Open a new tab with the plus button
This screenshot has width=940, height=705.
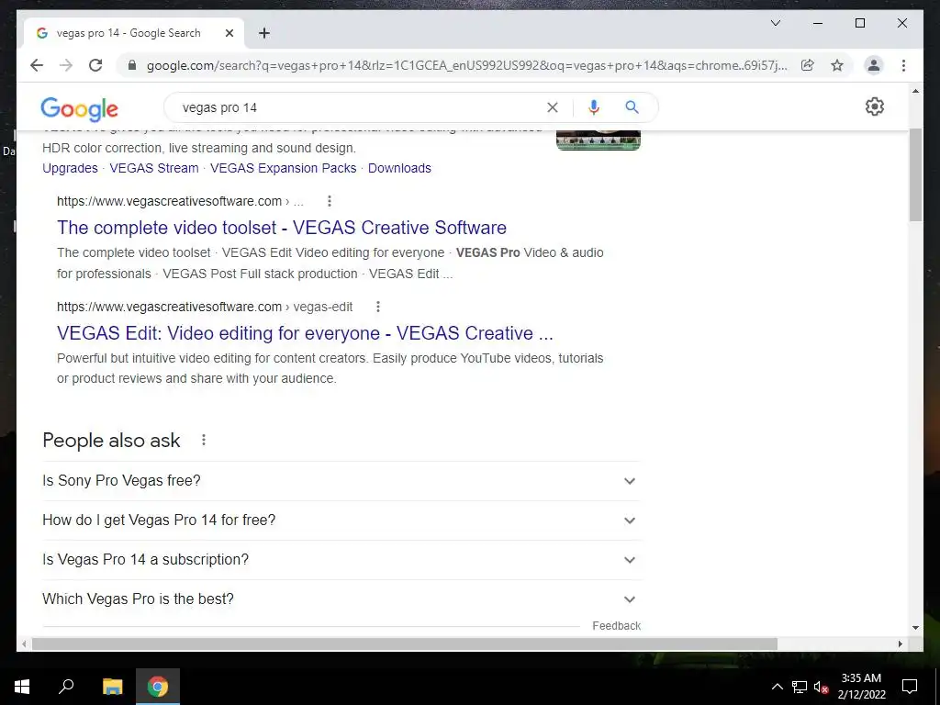pyautogui.click(x=264, y=33)
